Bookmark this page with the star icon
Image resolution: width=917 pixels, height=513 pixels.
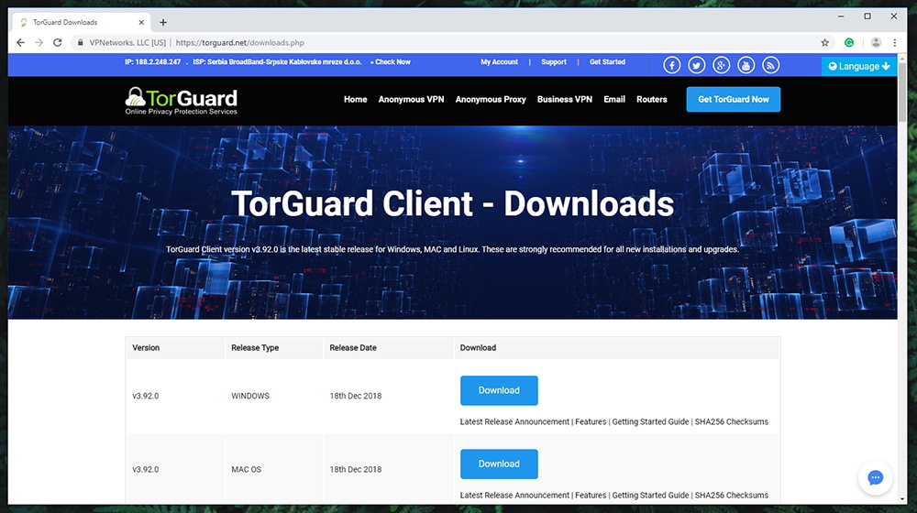pyautogui.click(x=825, y=42)
